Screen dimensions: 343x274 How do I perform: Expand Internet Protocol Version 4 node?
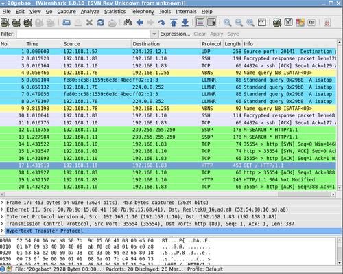(2, 216)
